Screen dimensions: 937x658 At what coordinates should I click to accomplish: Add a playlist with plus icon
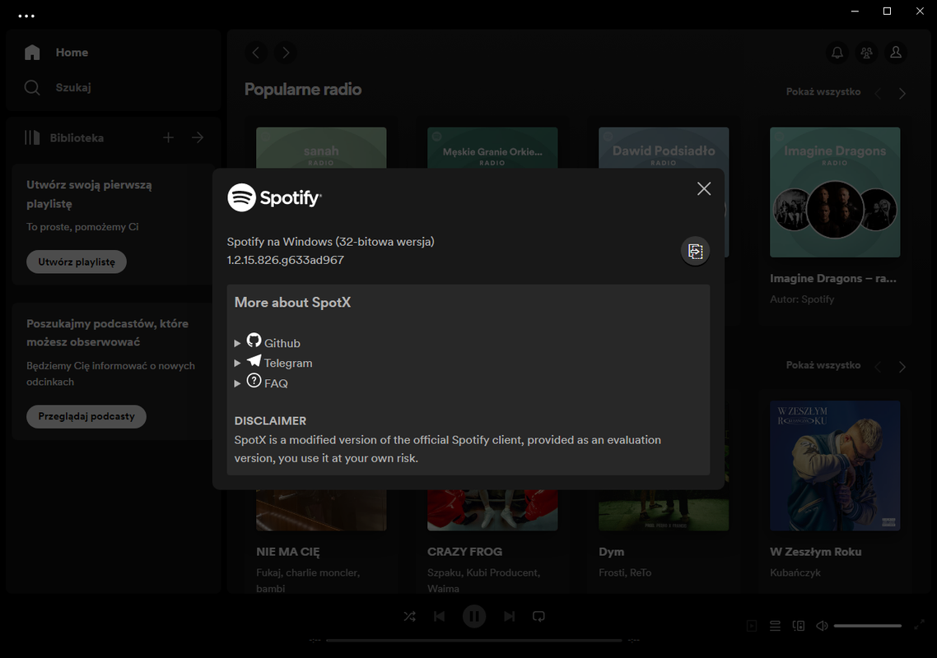(x=169, y=138)
